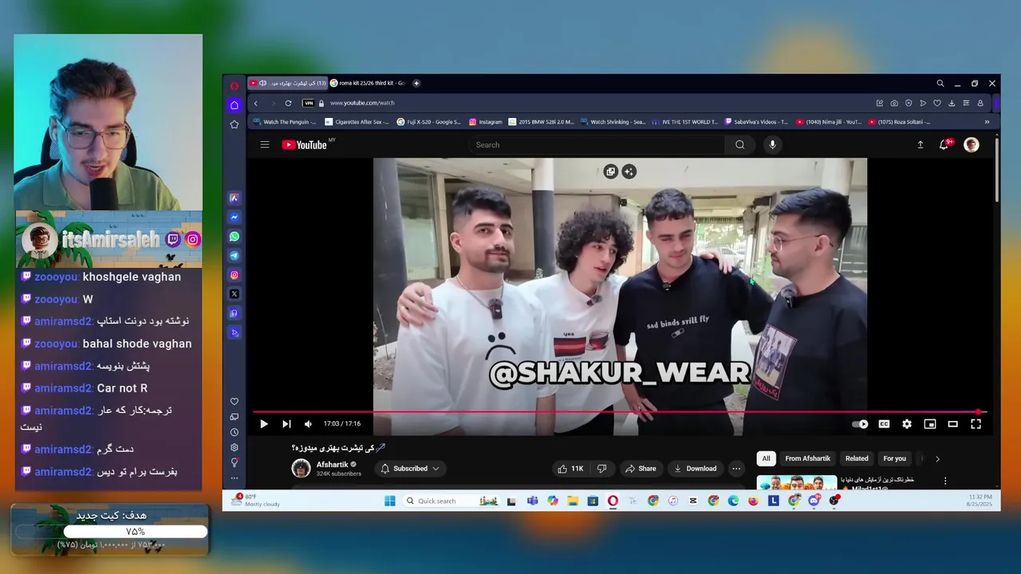1021x574 pixels.
Task: Show more filter chips arrow
Action: (937, 458)
